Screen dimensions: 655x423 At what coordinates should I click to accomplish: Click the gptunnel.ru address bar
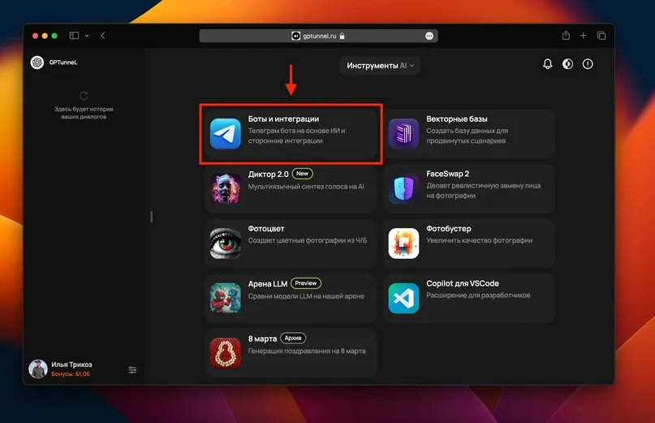pos(318,36)
